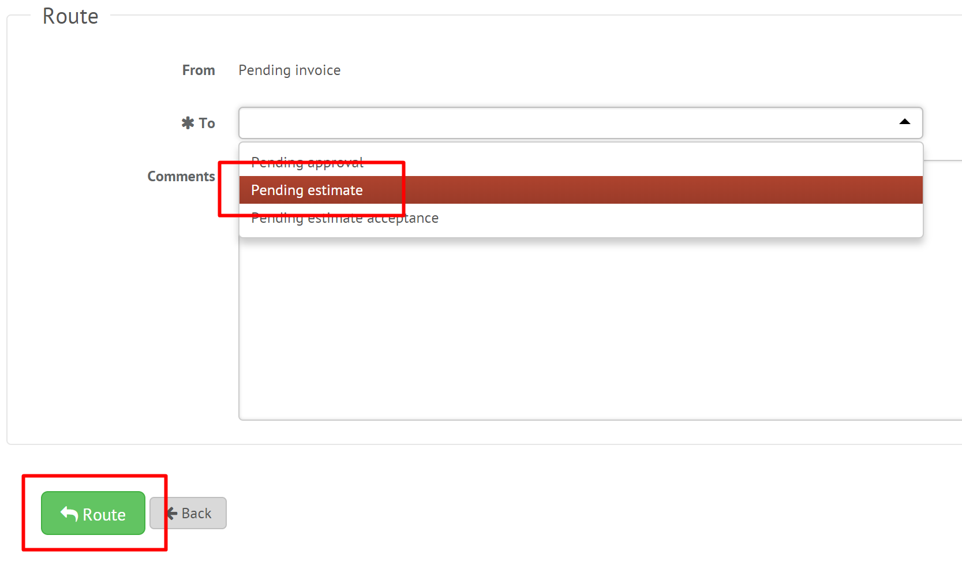Click the green Route button
The width and height of the screenshot is (962, 565).
pyautogui.click(x=93, y=513)
